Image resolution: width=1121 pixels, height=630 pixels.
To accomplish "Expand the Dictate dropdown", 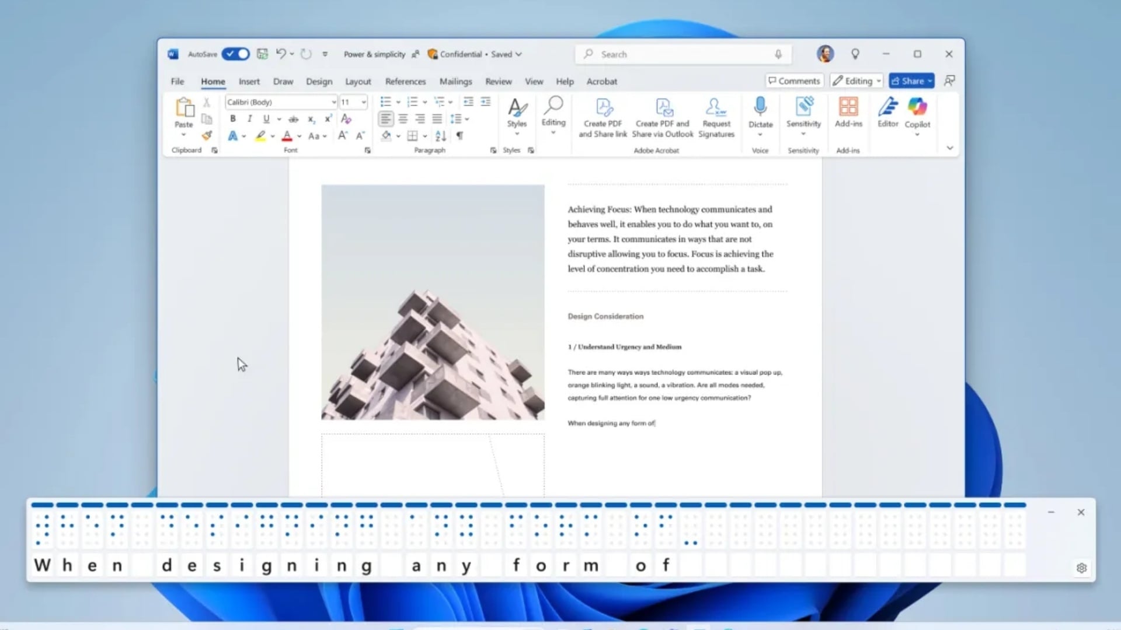I will (x=760, y=135).
